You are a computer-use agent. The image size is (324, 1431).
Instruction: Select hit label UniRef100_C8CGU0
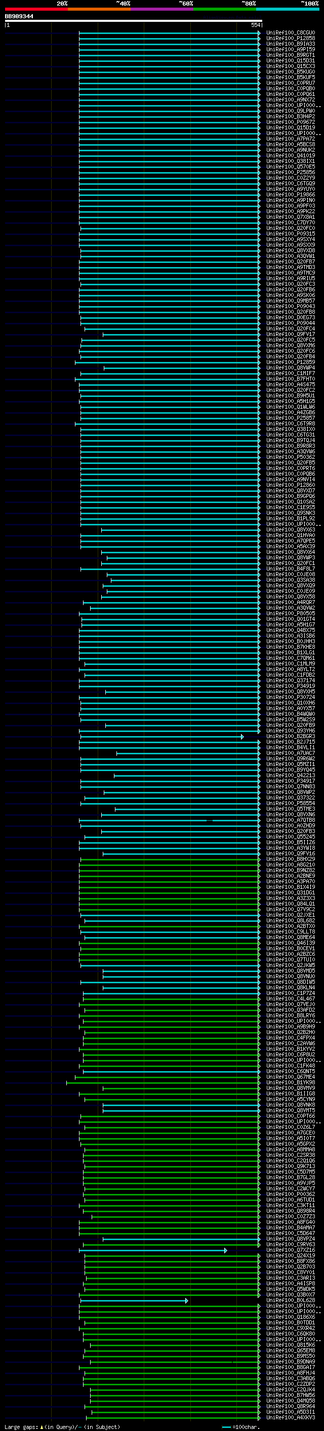(x=290, y=33)
